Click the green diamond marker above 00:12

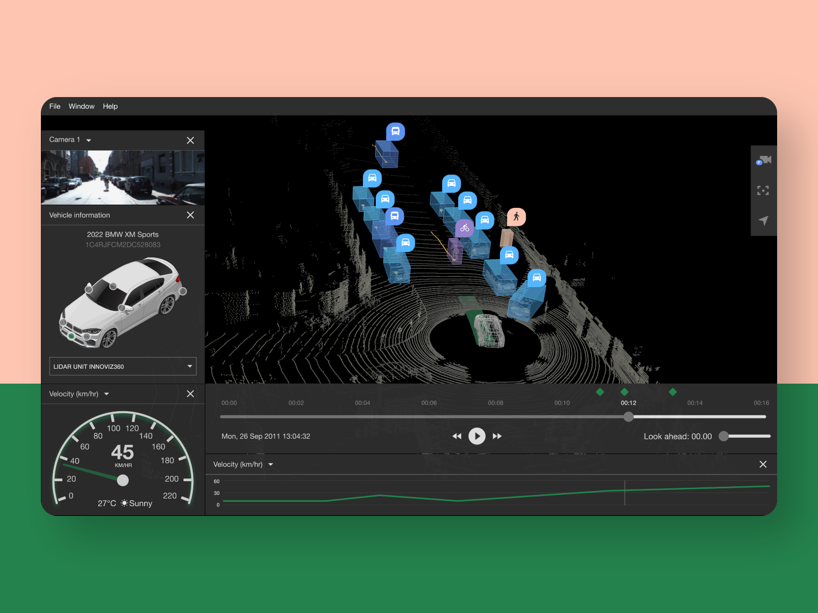[624, 392]
